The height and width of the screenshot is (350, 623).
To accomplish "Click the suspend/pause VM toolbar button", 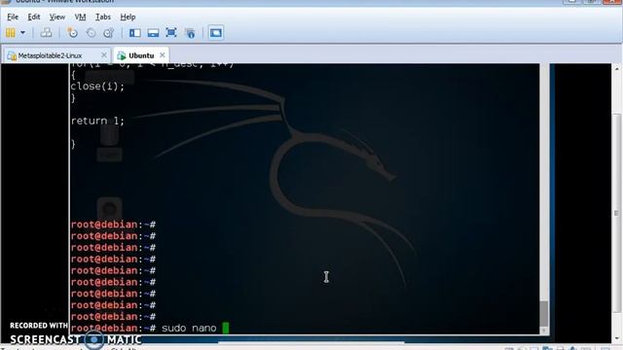I will tap(11, 33).
